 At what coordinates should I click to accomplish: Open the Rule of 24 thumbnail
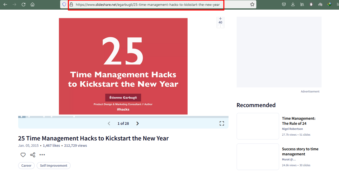258,126
